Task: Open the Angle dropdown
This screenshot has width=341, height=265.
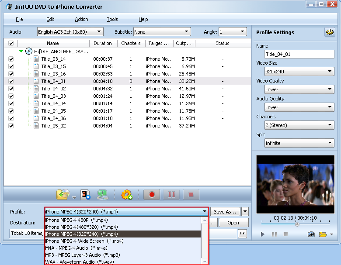Action: pyautogui.click(x=233, y=32)
